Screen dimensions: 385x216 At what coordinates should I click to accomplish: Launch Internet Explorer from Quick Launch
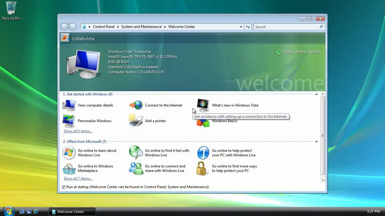click(x=36, y=211)
